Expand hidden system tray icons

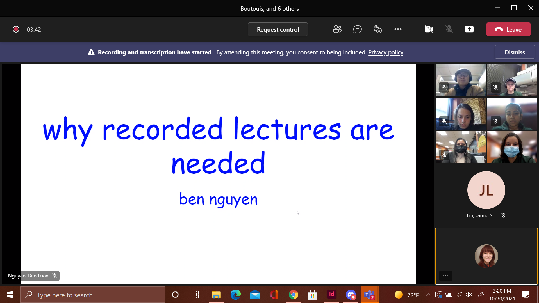[x=428, y=295]
